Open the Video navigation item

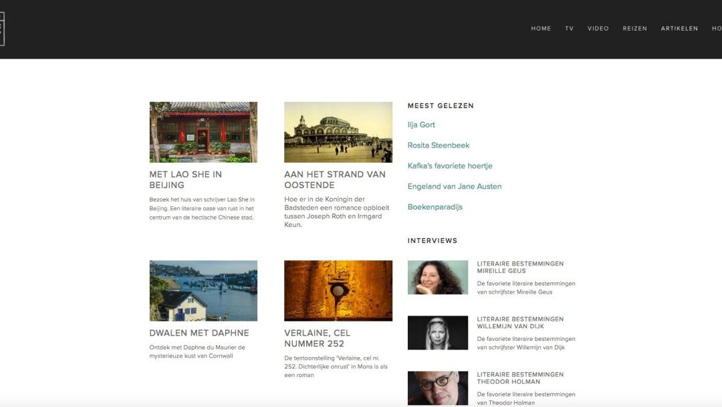pos(598,29)
